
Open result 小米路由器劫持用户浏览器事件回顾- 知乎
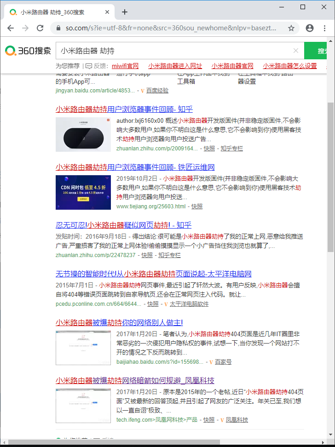[124, 109]
